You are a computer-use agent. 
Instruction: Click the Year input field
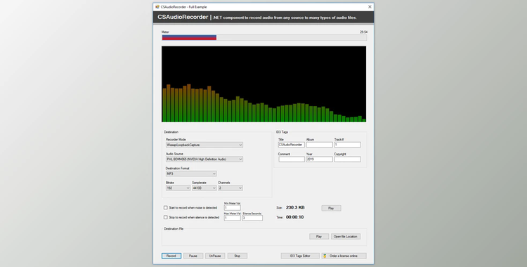319,159
